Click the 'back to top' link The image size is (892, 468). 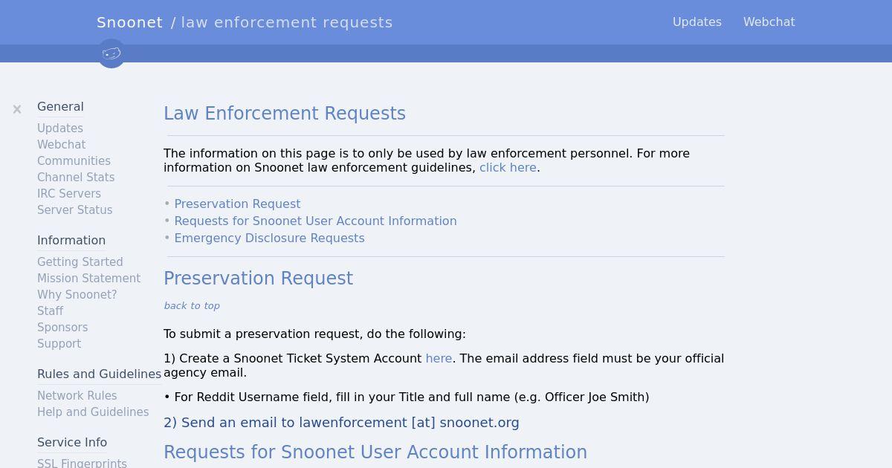(x=192, y=306)
